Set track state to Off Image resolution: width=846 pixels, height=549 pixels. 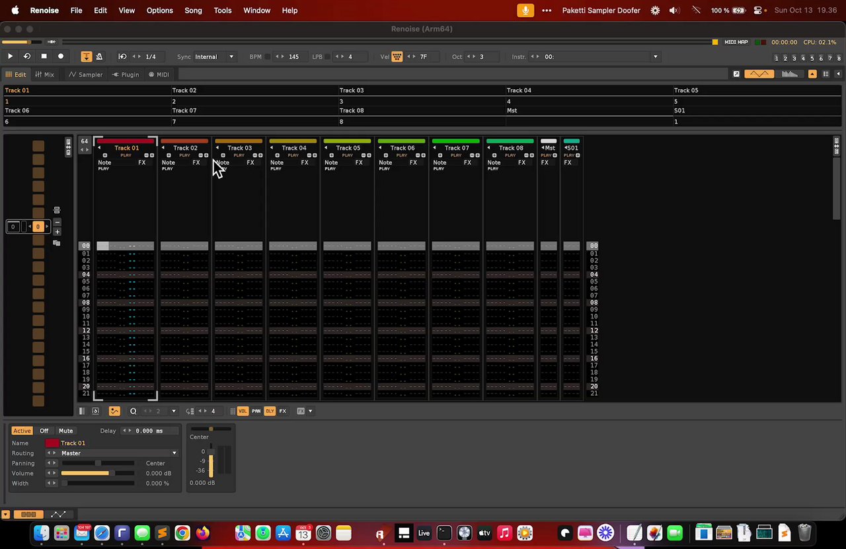click(44, 431)
